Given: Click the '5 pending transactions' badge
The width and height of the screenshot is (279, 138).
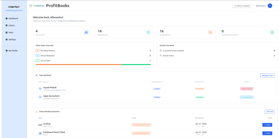Looking at the screenshot, I should [x=141, y=133].
